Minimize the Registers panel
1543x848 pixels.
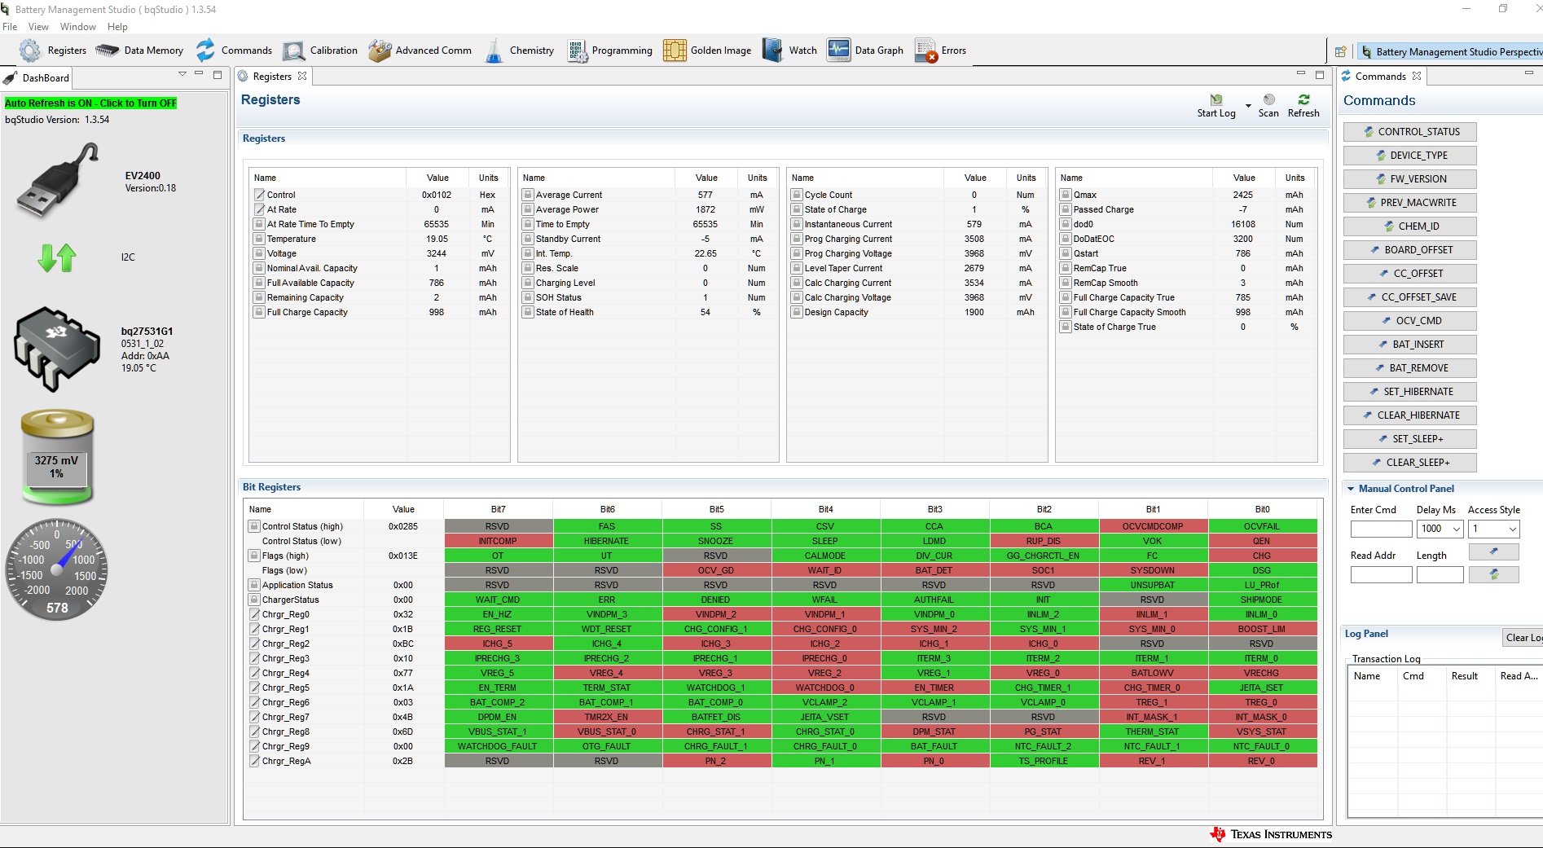click(x=1301, y=74)
